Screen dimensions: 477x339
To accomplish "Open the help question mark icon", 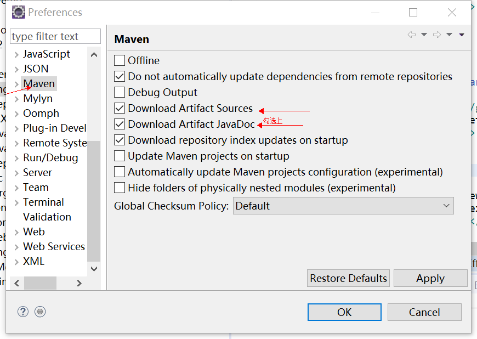I will click(x=23, y=312).
